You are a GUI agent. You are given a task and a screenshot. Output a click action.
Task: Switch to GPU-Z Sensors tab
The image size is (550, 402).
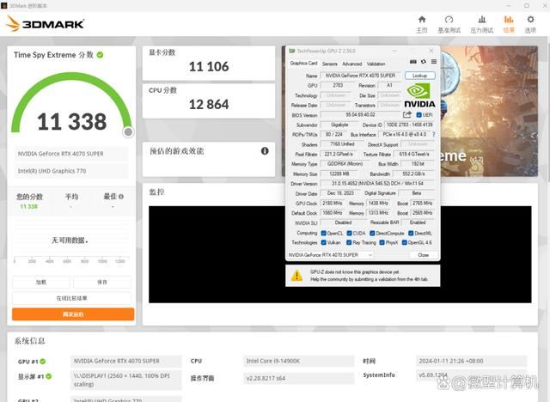point(330,64)
